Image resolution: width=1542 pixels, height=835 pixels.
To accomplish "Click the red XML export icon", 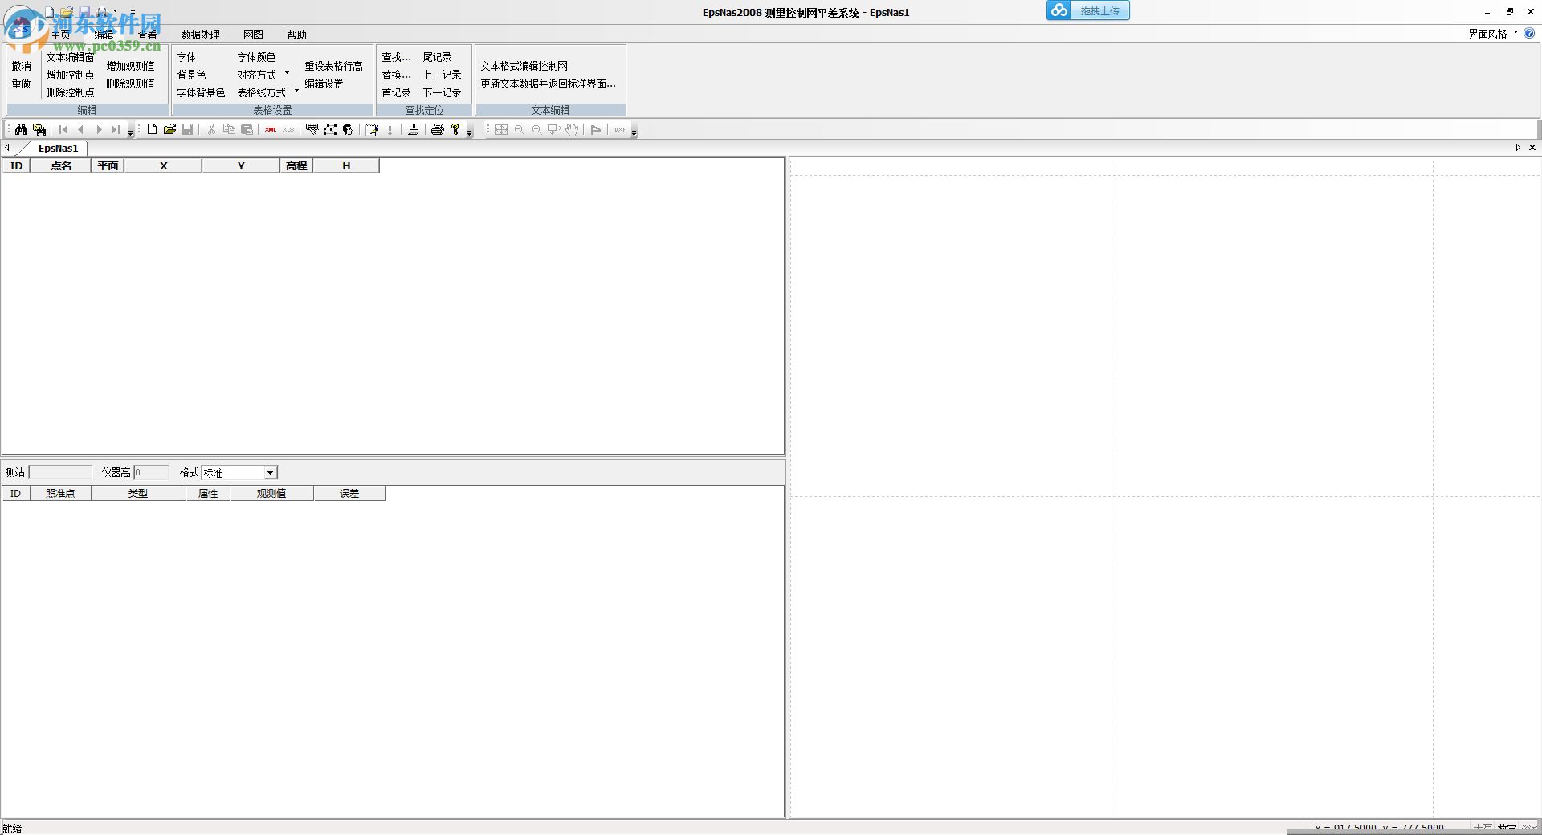I will [x=271, y=129].
